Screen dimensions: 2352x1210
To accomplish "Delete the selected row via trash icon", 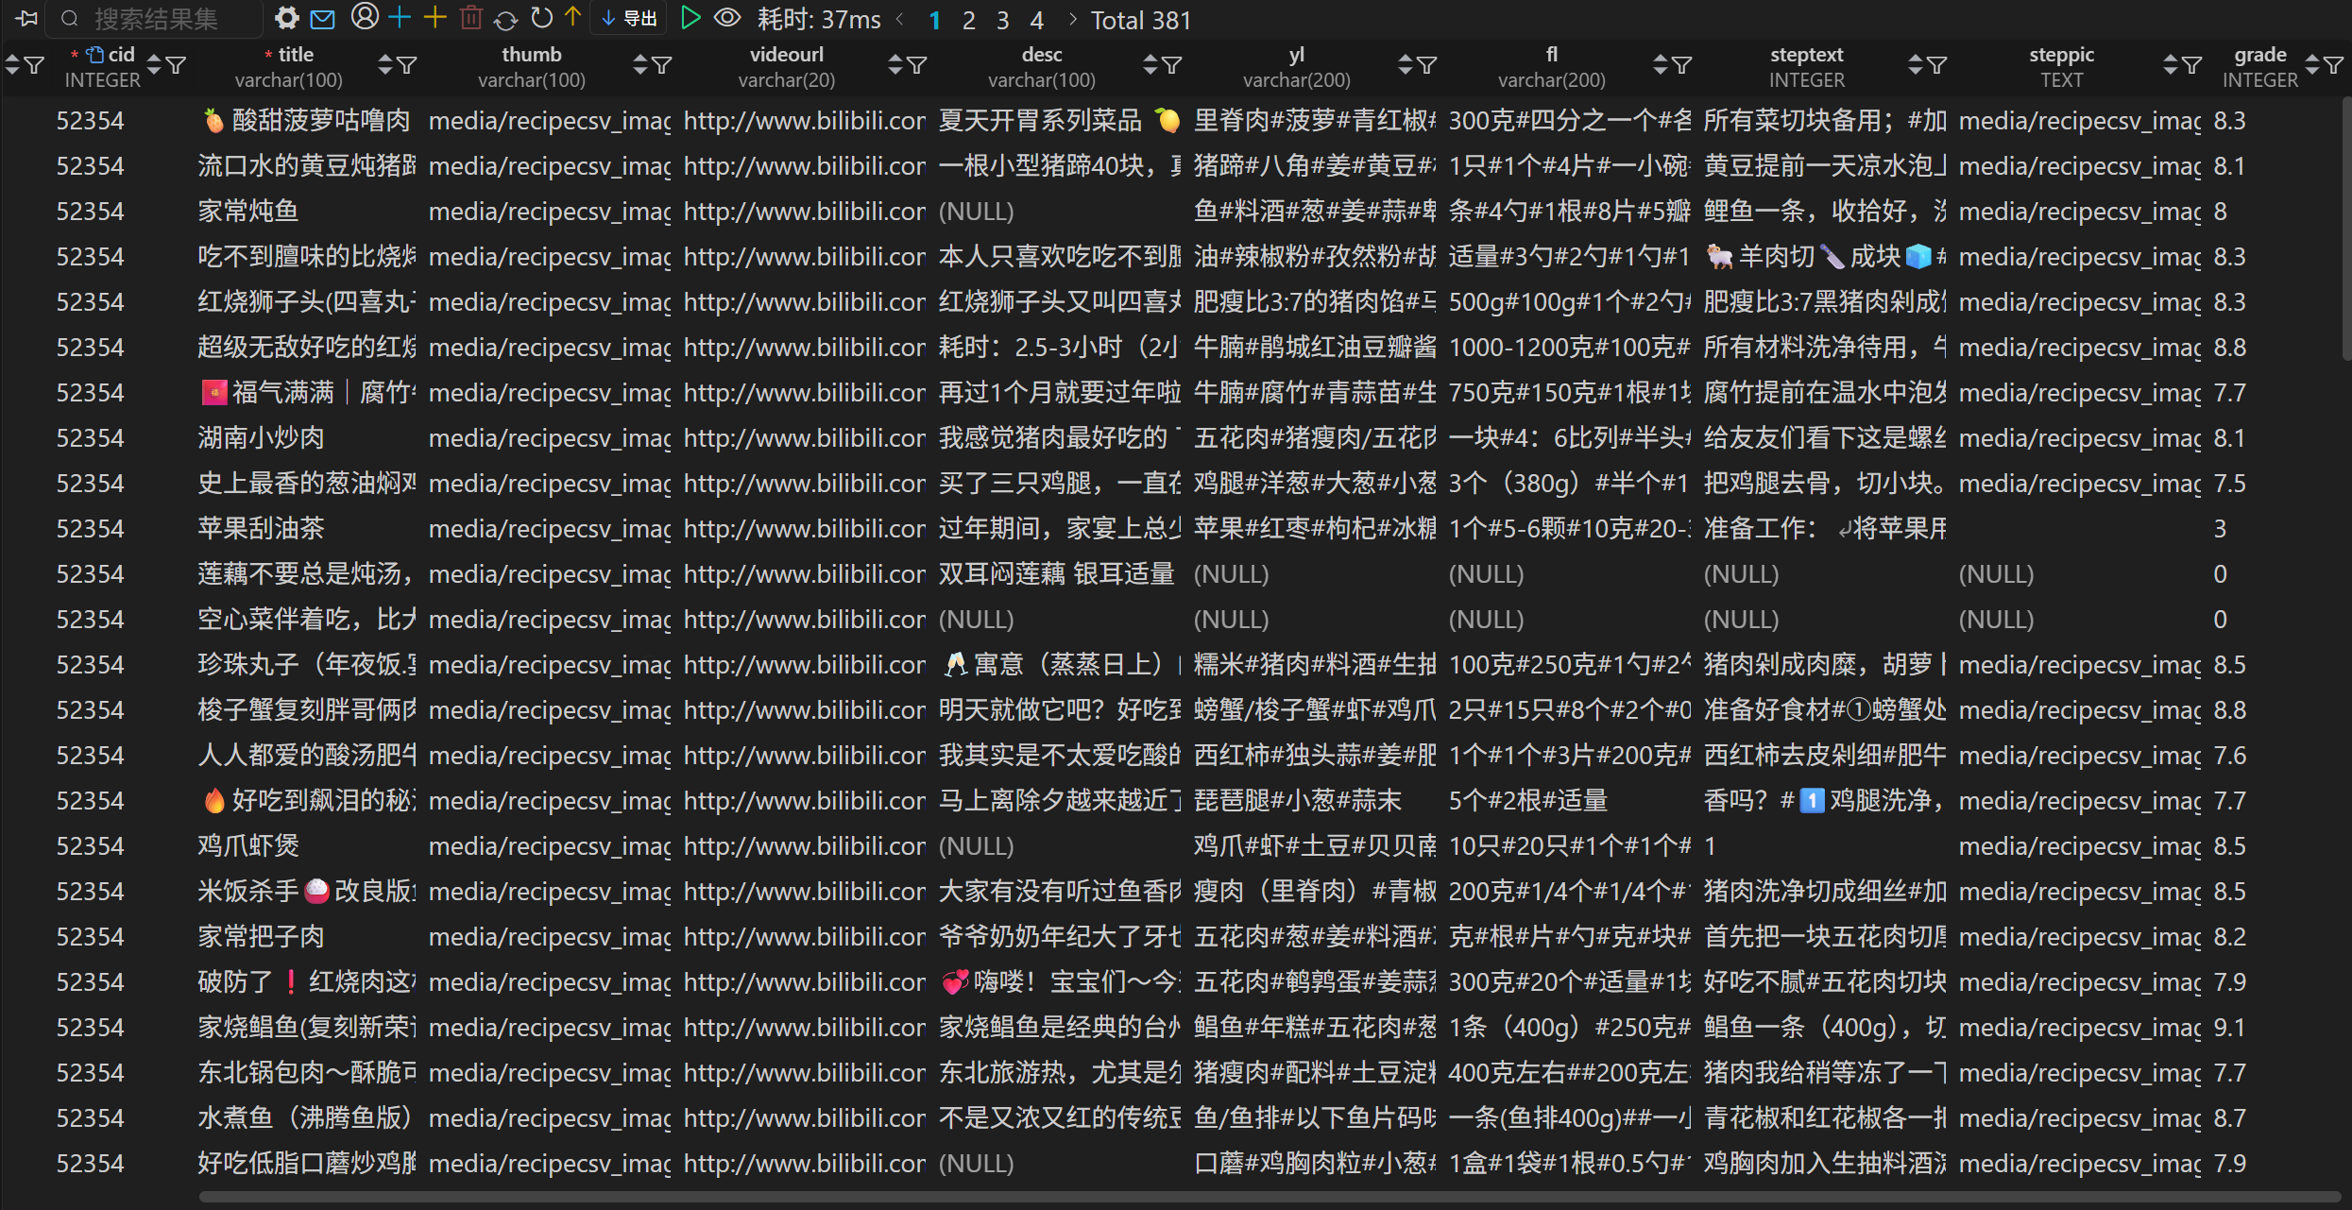I will [x=470, y=18].
